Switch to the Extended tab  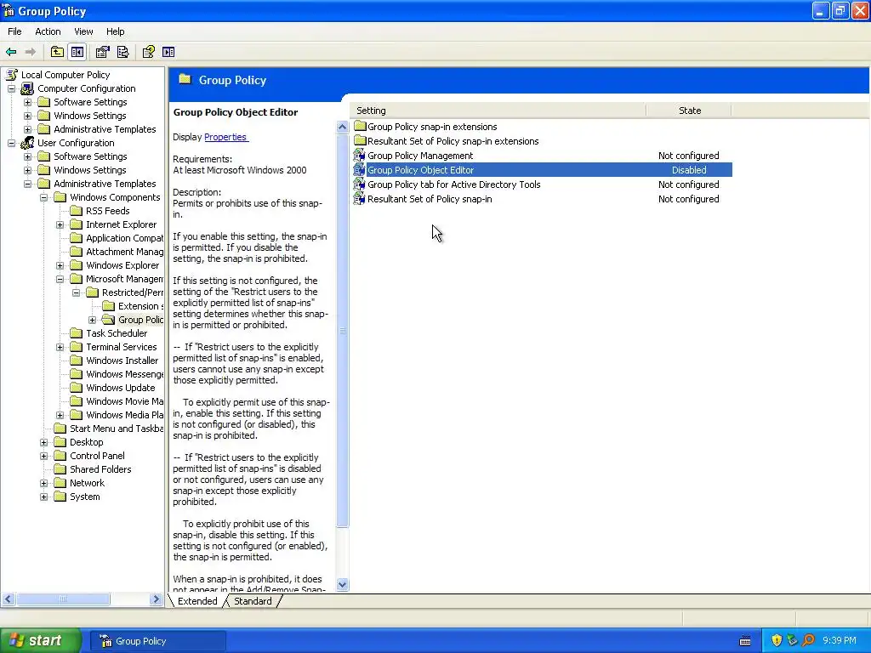point(197,601)
